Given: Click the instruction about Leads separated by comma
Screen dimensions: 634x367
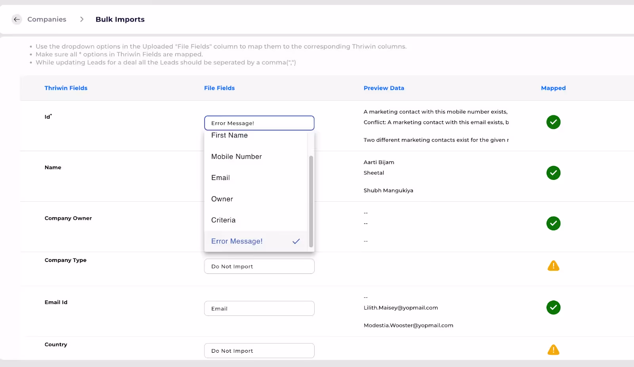Looking at the screenshot, I should [166, 62].
